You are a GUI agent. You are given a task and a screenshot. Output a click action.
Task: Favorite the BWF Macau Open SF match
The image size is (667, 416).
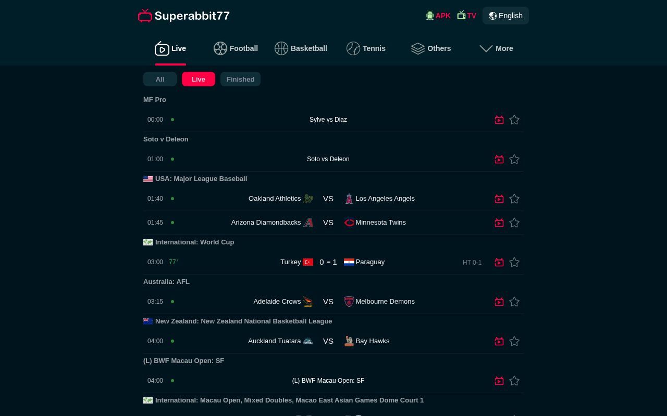tap(514, 381)
